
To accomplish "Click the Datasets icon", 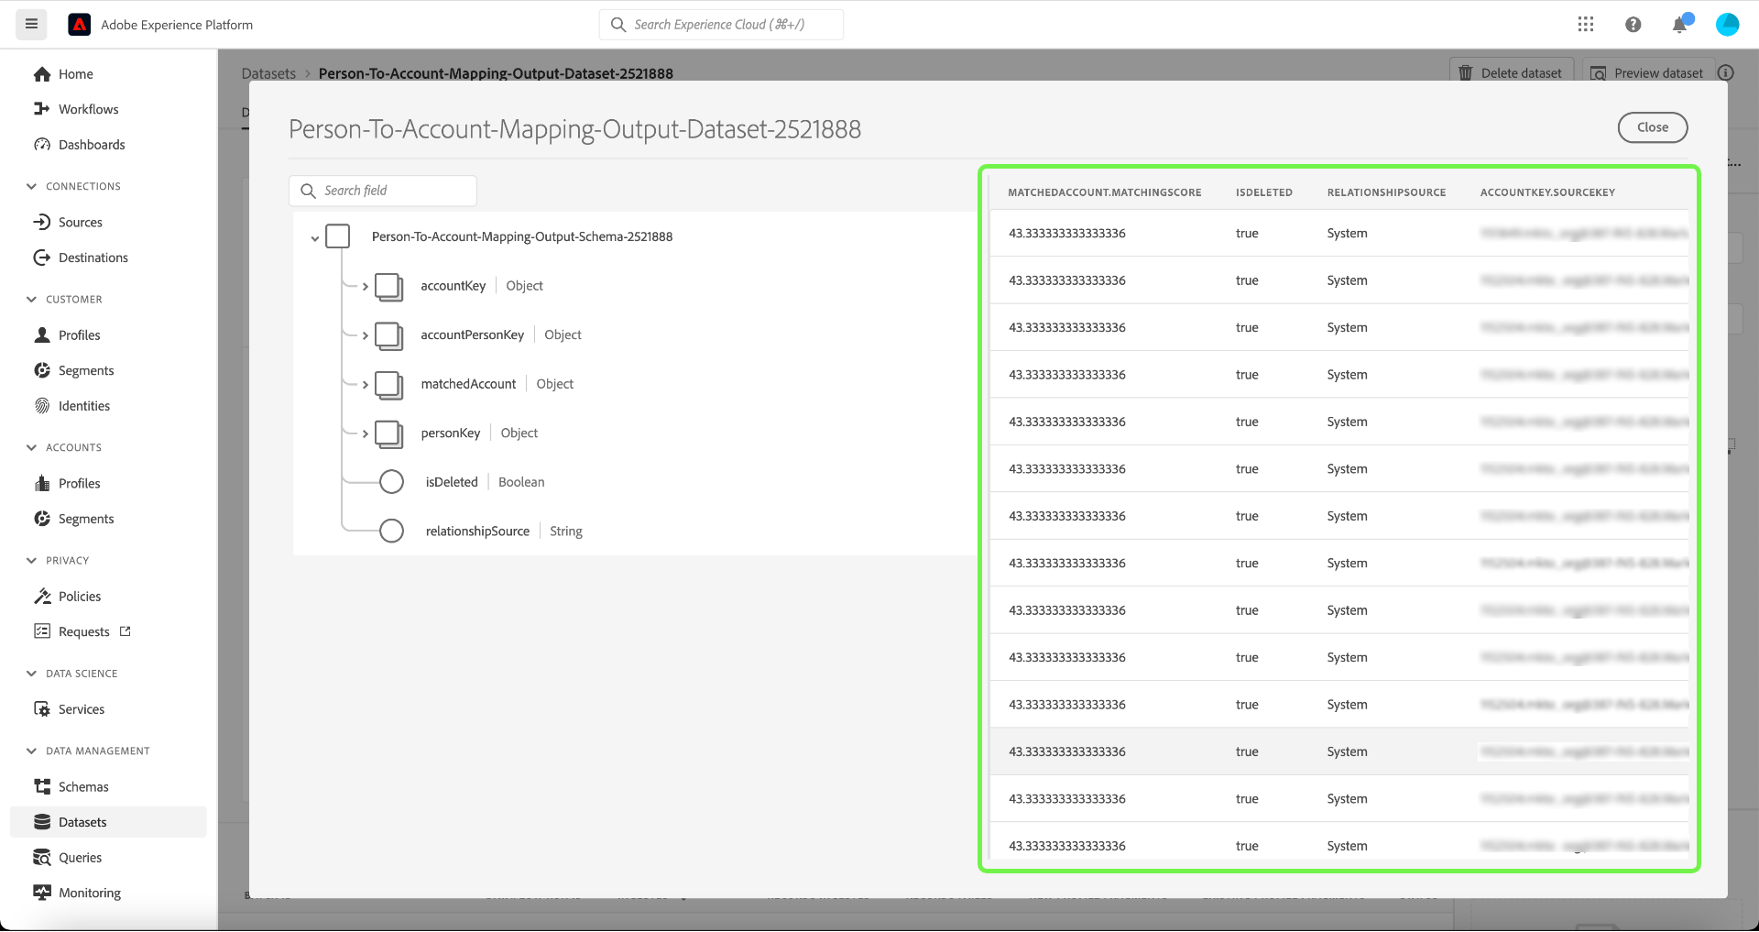I will click(42, 822).
